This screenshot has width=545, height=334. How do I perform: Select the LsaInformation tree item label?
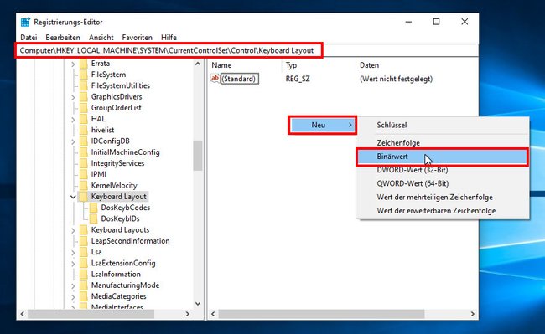pyautogui.click(x=116, y=275)
